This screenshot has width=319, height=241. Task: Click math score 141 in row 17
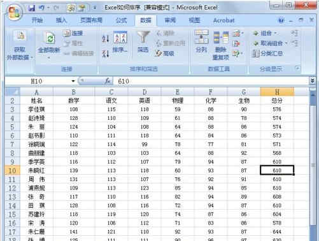(x=74, y=231)
